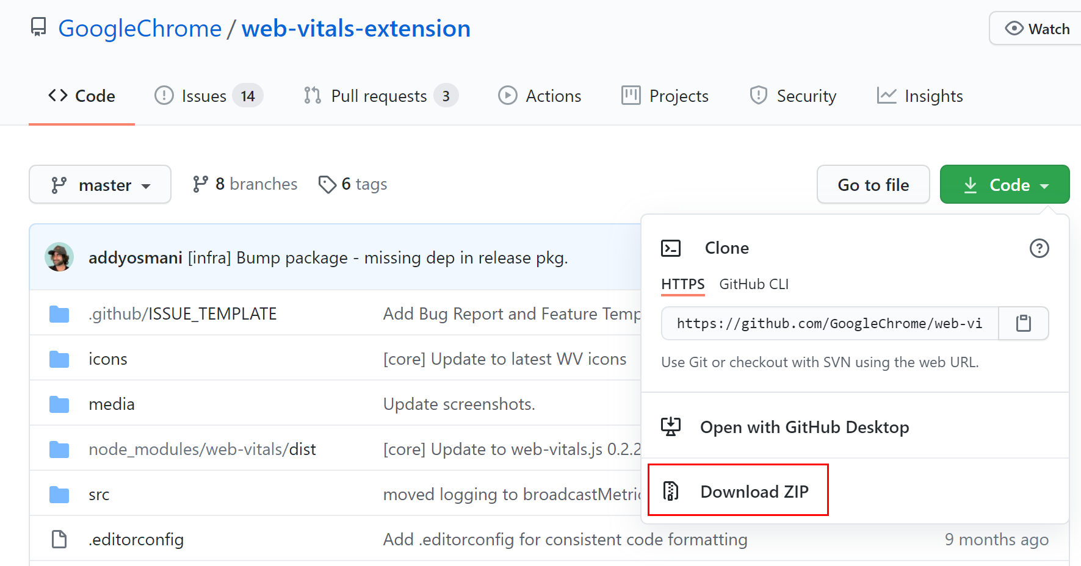Collapse the green Code dropdown button
The height and width of the screenshot is (566, 1081).
click(1004, 185)
